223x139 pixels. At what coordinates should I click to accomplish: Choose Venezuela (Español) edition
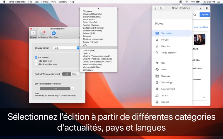pos(99,64)
